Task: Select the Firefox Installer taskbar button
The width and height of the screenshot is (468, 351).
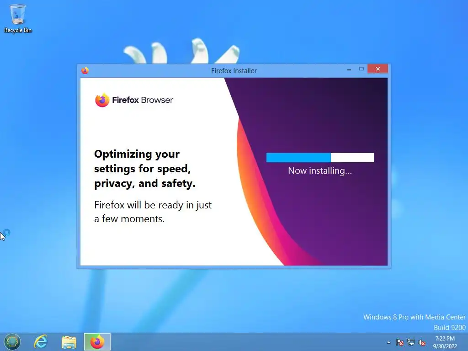Action: tap(97, 342)
